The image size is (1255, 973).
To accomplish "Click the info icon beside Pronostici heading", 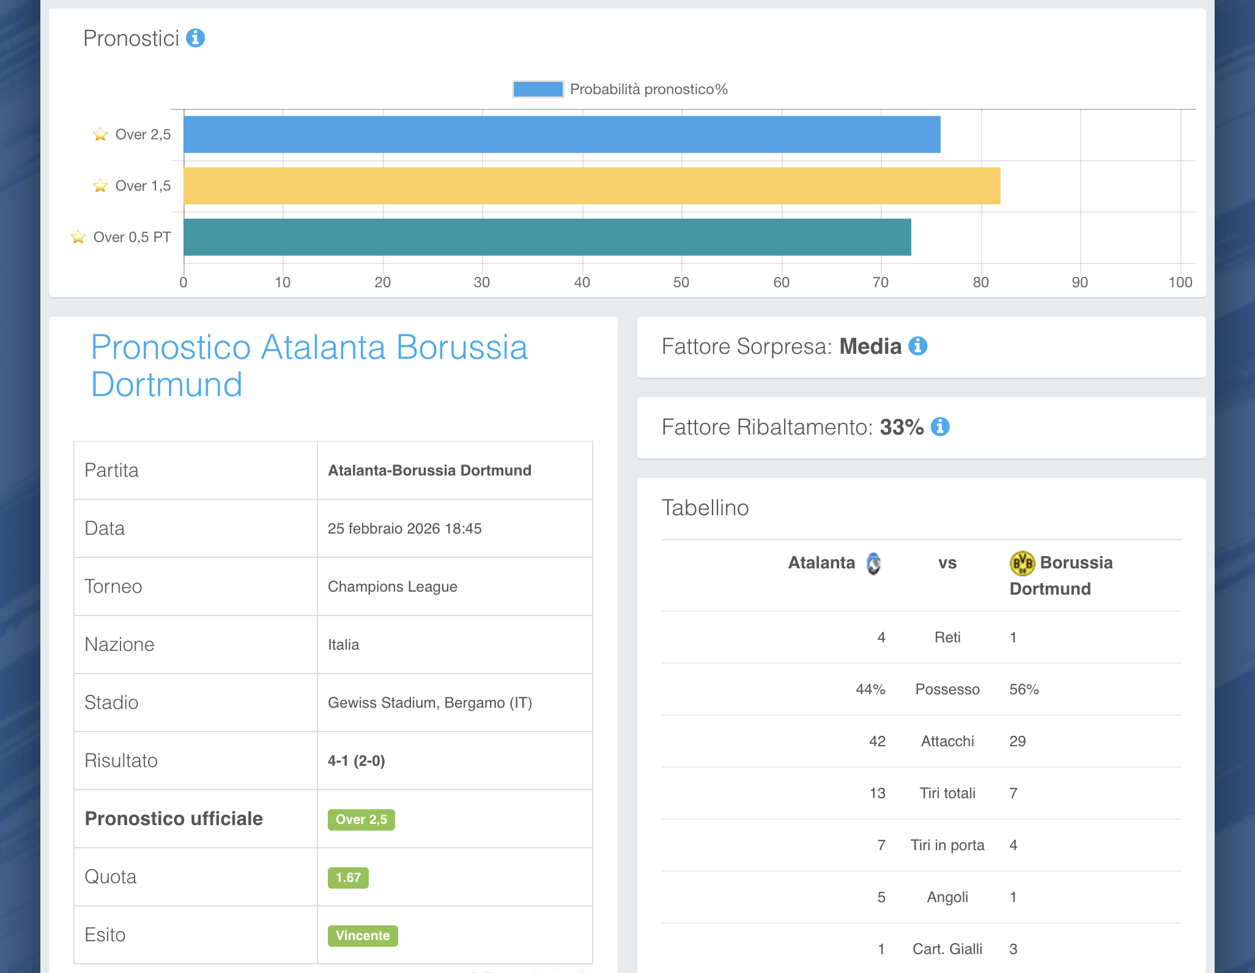I will (x=195, y=38).
